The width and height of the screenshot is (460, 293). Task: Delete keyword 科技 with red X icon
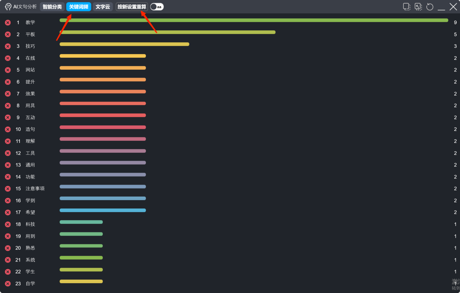[8, 224]
